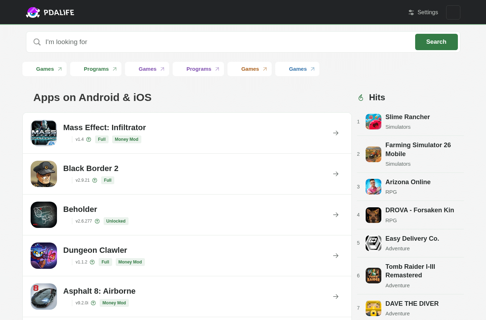Screen dimensions: 486x320
Task: Click the arrow on Dungeon Clawler row
Action: (x=336, y=256)
